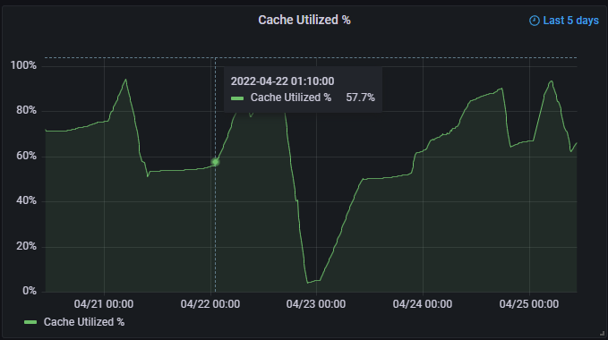Click the 57.7% value in the tooltip
Viewport: 608px width, 340px height.
point(360,98)
